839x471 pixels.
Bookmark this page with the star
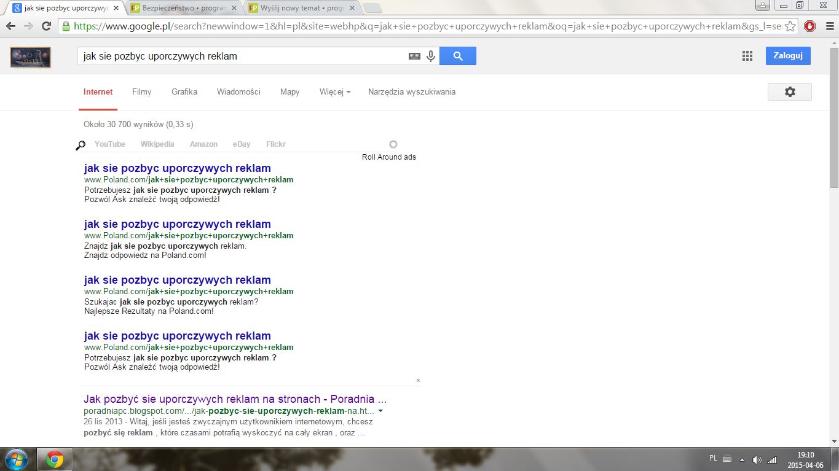pos(790,26)
